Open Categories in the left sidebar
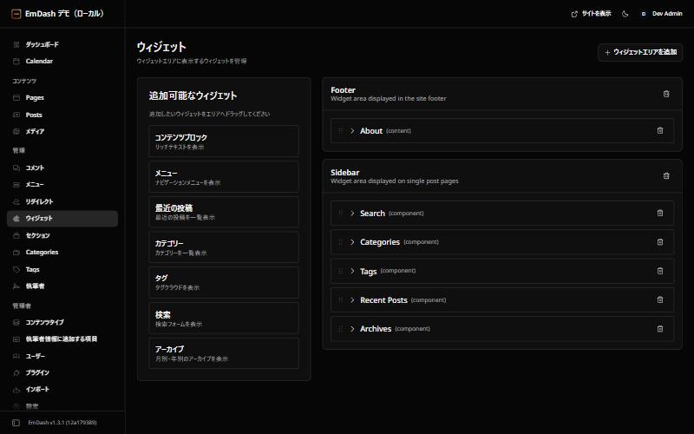Screen dimensions: 694x434 point(62,253)
